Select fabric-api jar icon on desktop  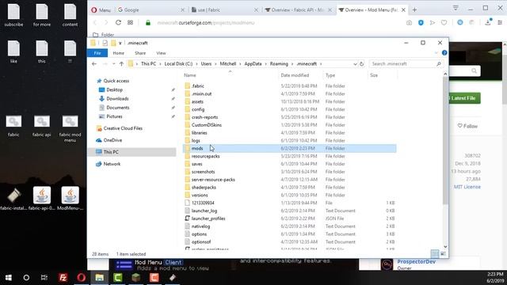coord(42,199)
